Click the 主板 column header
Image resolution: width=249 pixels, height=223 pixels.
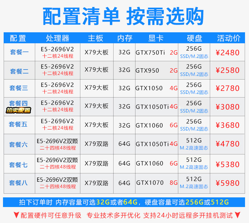(x=95, y=38)
